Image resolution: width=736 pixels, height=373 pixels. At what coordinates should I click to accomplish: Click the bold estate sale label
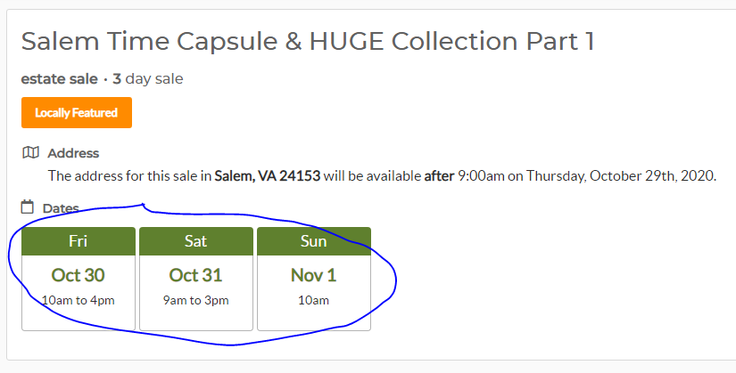pos(59,78)
